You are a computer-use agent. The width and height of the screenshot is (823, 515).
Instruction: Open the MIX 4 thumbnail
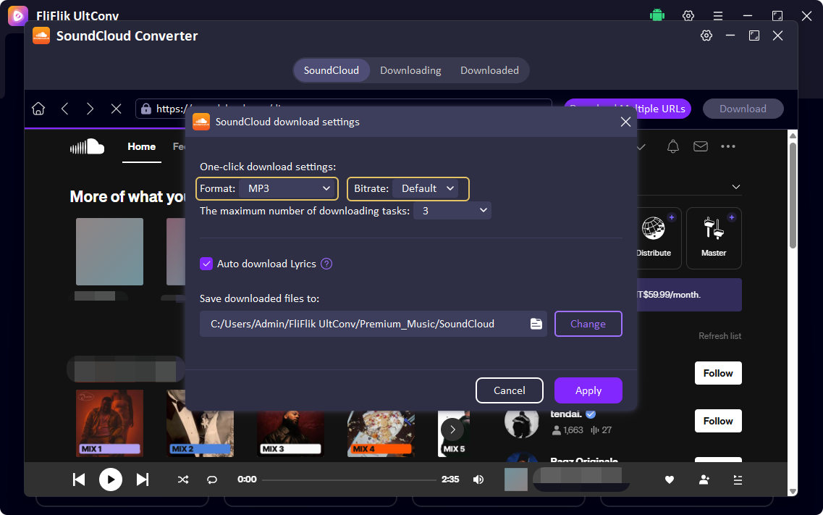[381, 434]
